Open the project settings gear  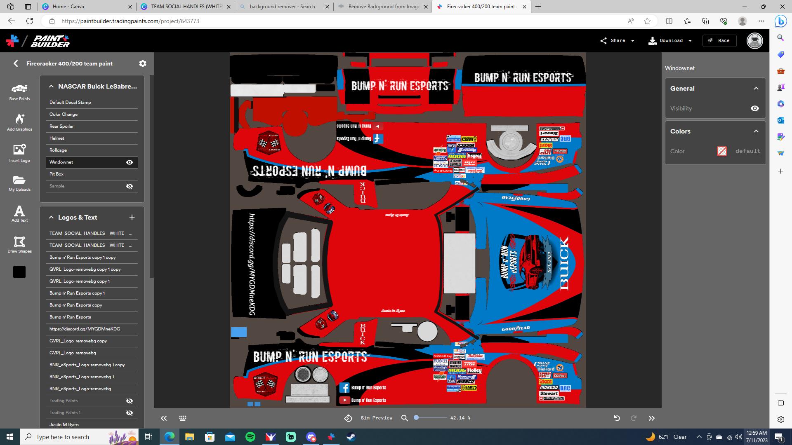pyautogui.click(x=142, y=63)
